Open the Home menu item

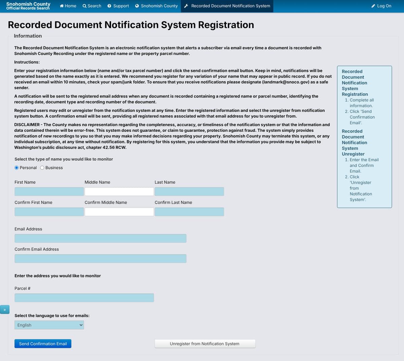pyautogui.click(x=68, y=6)
